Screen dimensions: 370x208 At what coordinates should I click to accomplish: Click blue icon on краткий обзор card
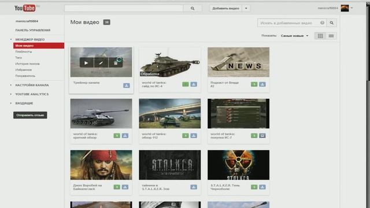tap(125, 136)
